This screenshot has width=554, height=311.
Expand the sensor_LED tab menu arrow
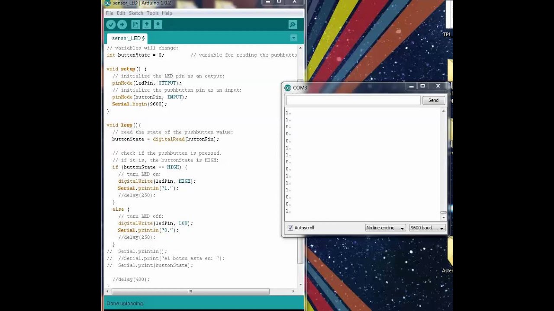293,38
